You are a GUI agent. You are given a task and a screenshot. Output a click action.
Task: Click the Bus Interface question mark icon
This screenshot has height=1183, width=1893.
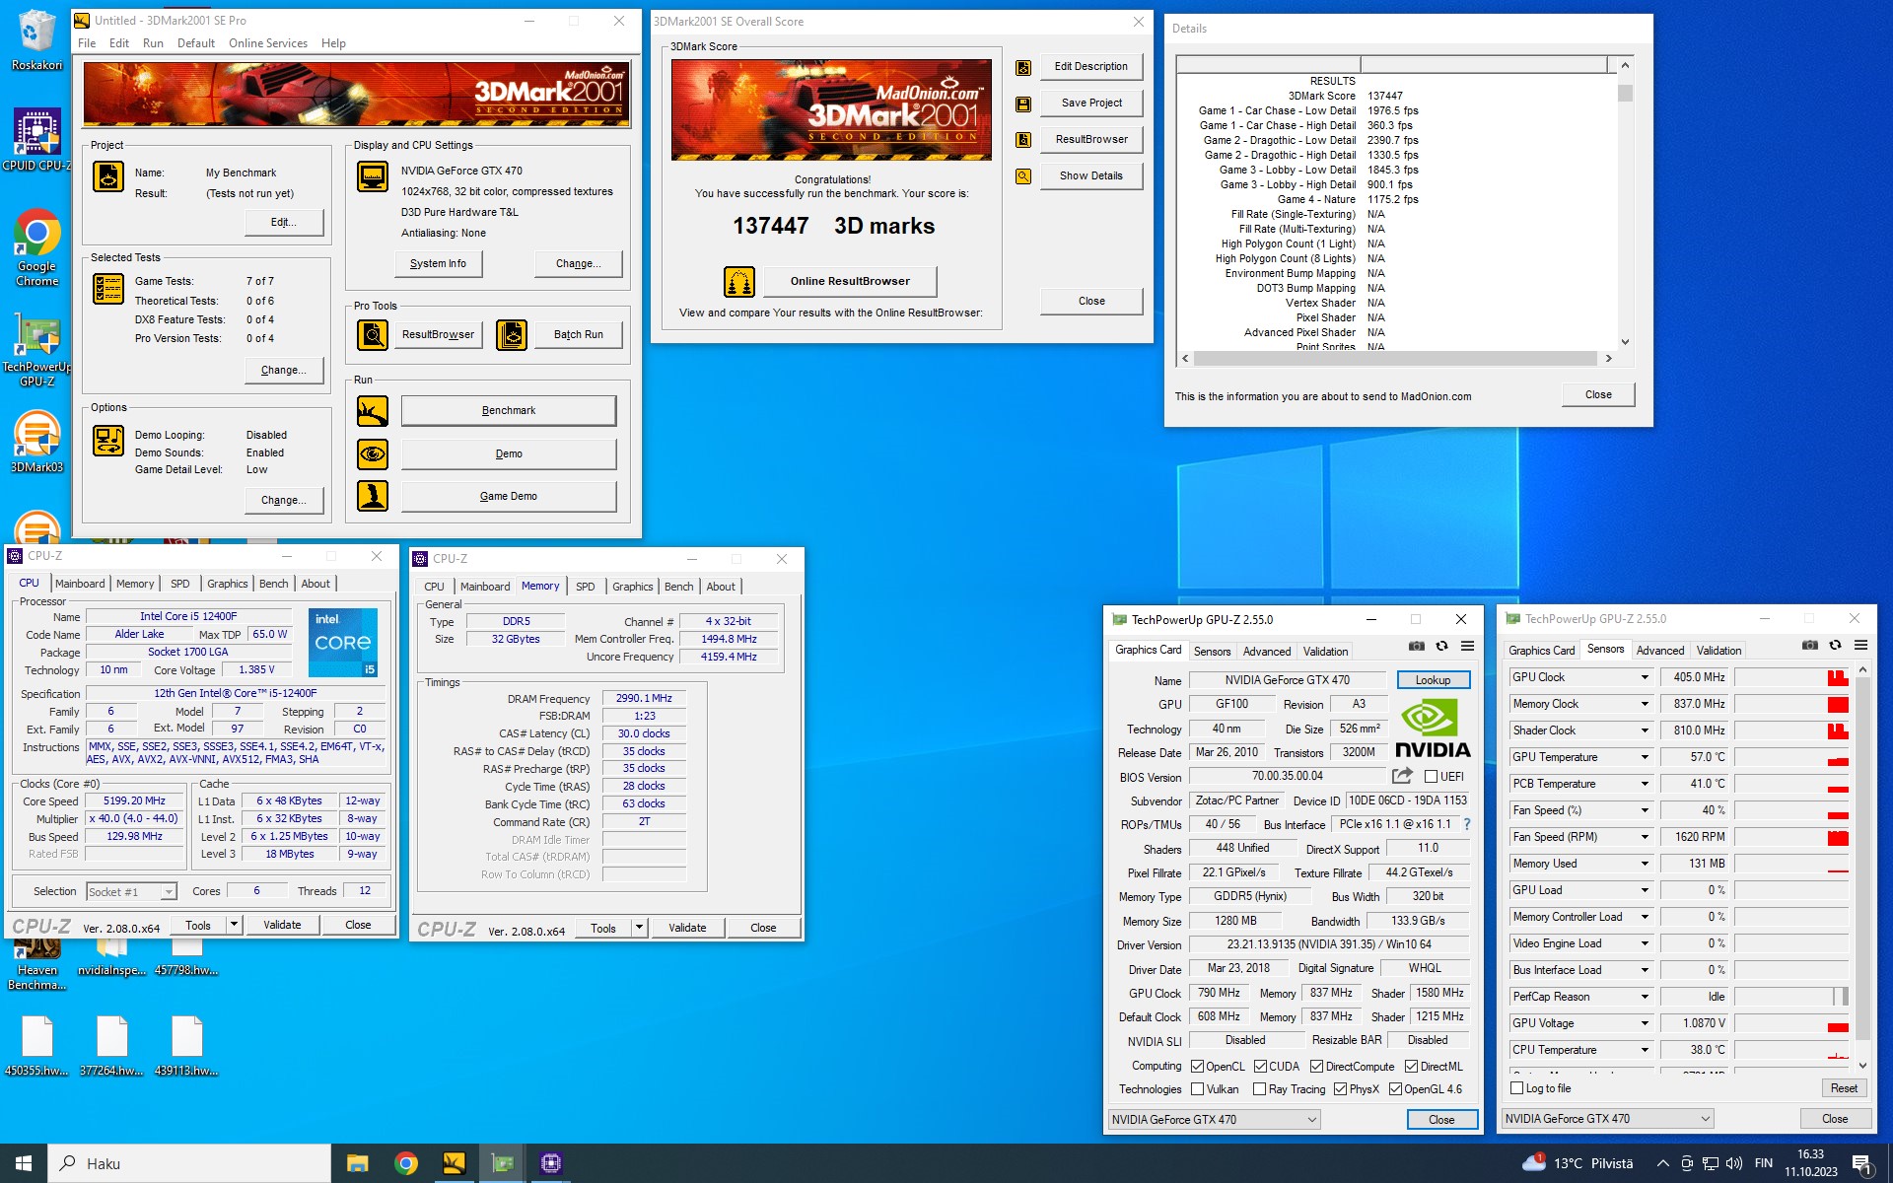1466,824
